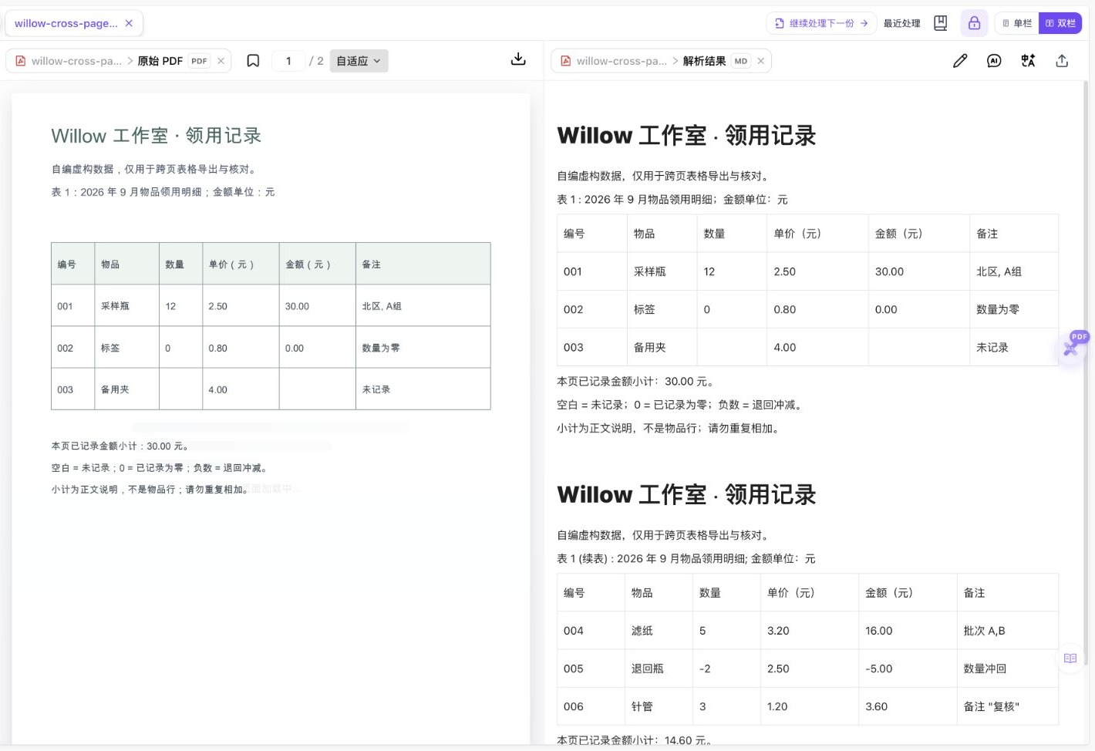The image size is (1095, 751).
Task: Close the 解析结果 MD panel tab
Action: (x=761, y=61)
